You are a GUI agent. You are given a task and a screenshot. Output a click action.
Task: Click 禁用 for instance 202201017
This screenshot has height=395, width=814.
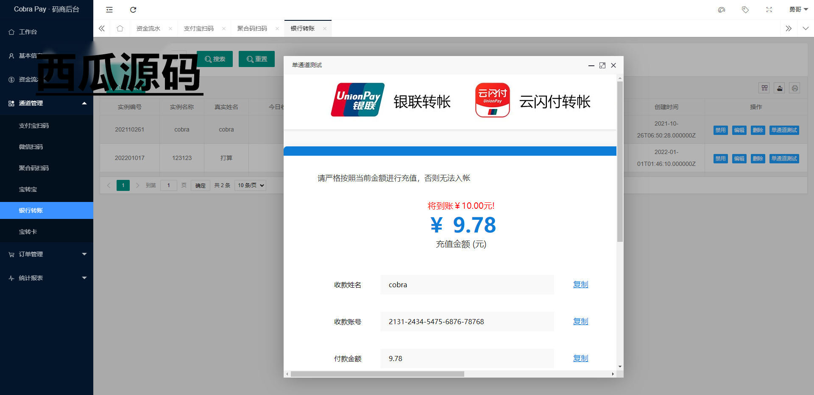coord(720,158)
